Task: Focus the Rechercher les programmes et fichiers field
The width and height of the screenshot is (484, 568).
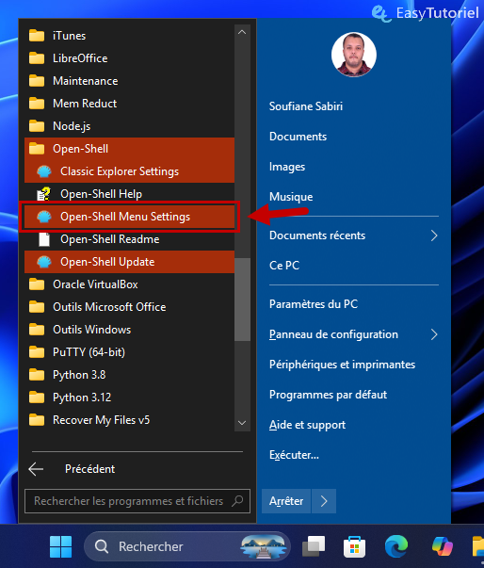Action: 137,501
